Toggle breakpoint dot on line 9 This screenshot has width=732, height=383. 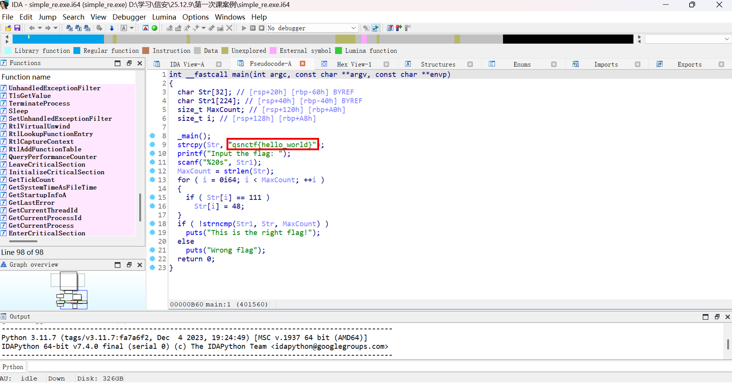[x=152, y=145]
